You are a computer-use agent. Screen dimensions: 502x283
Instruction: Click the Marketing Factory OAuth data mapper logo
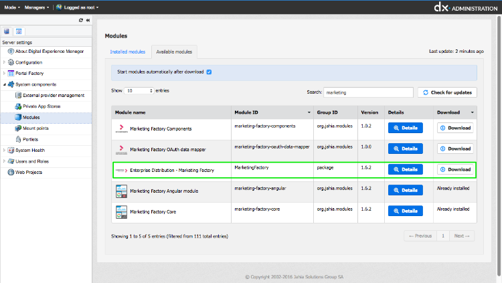(121, 149)
